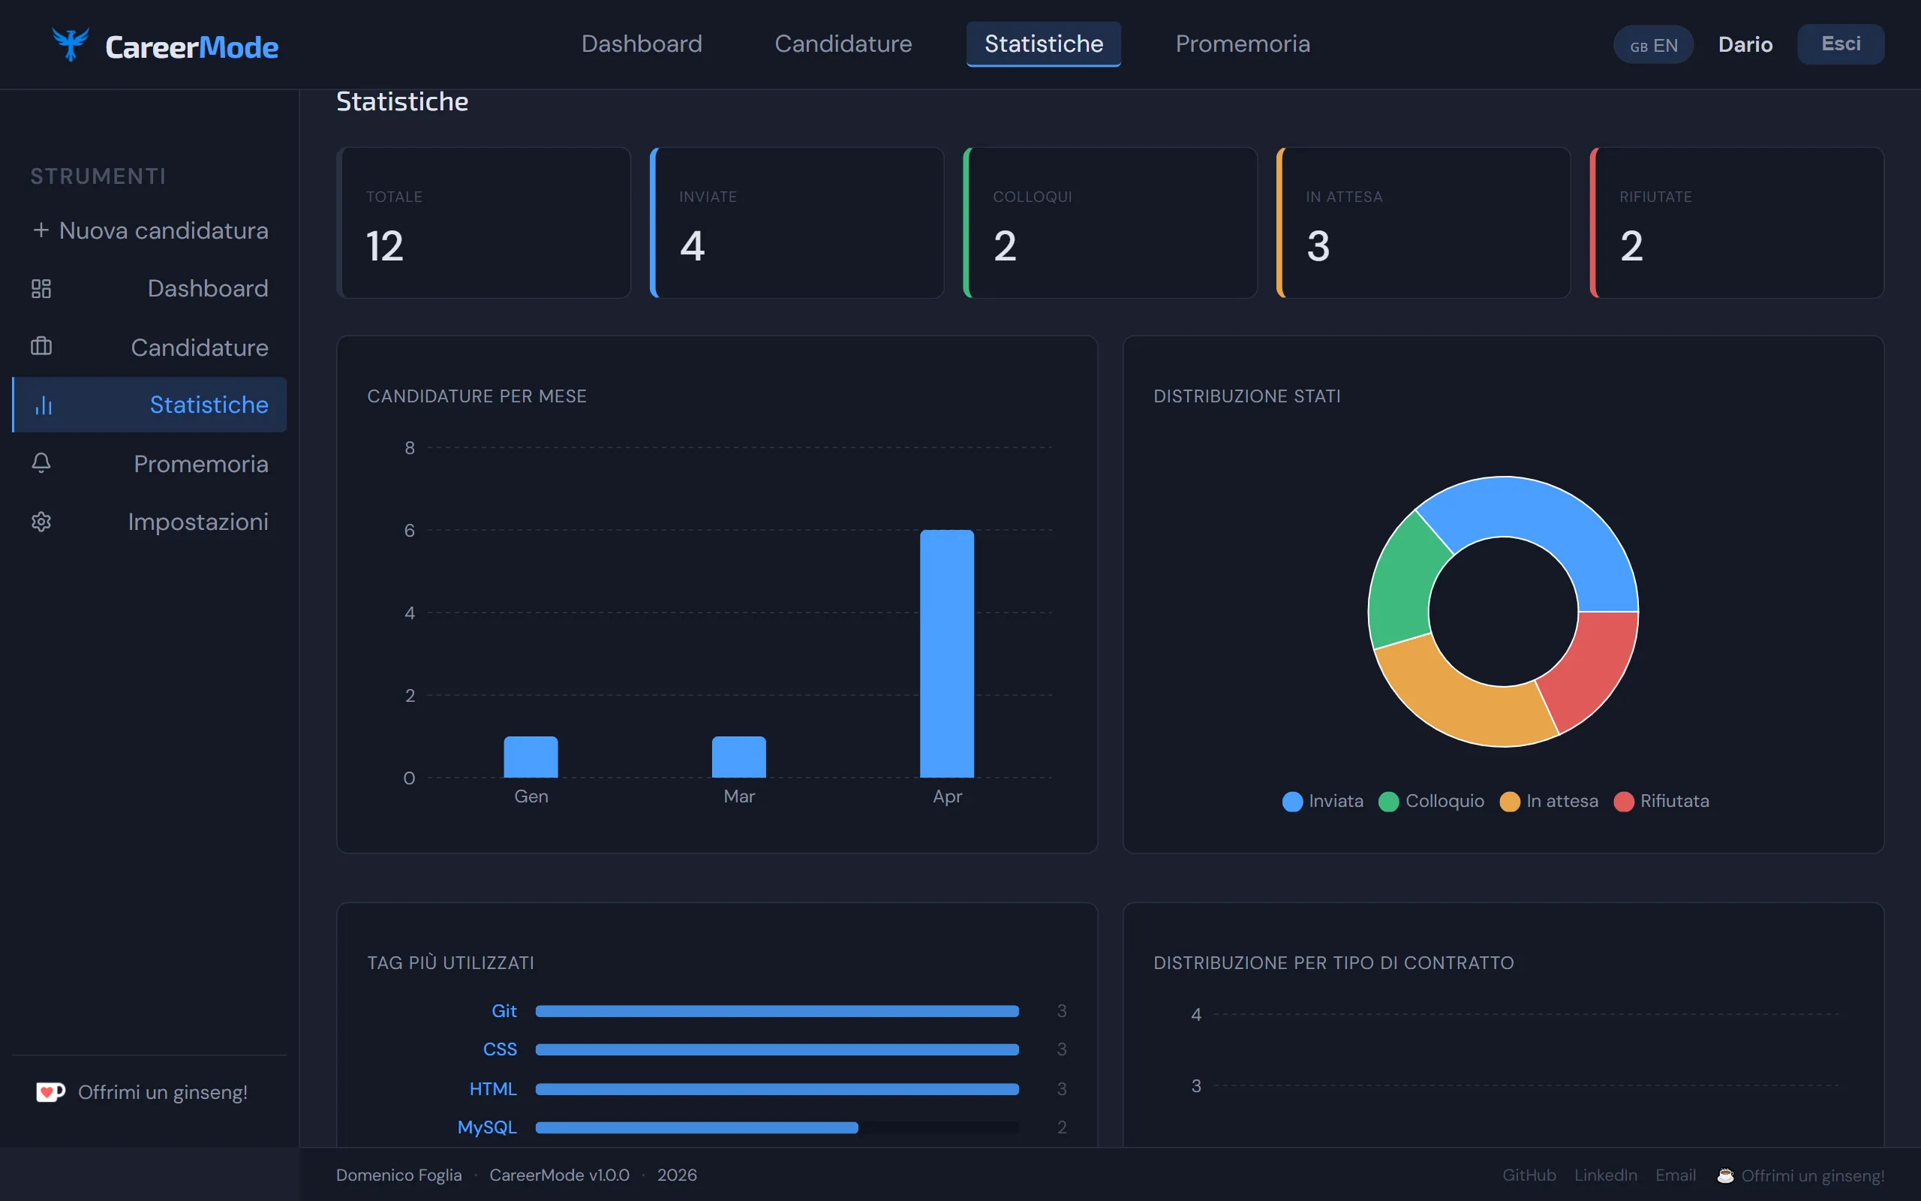Viewport: 1921px width, 1201px height.
Task: Click the Candidature briefcase icon in sidebar
Action: 41,346
